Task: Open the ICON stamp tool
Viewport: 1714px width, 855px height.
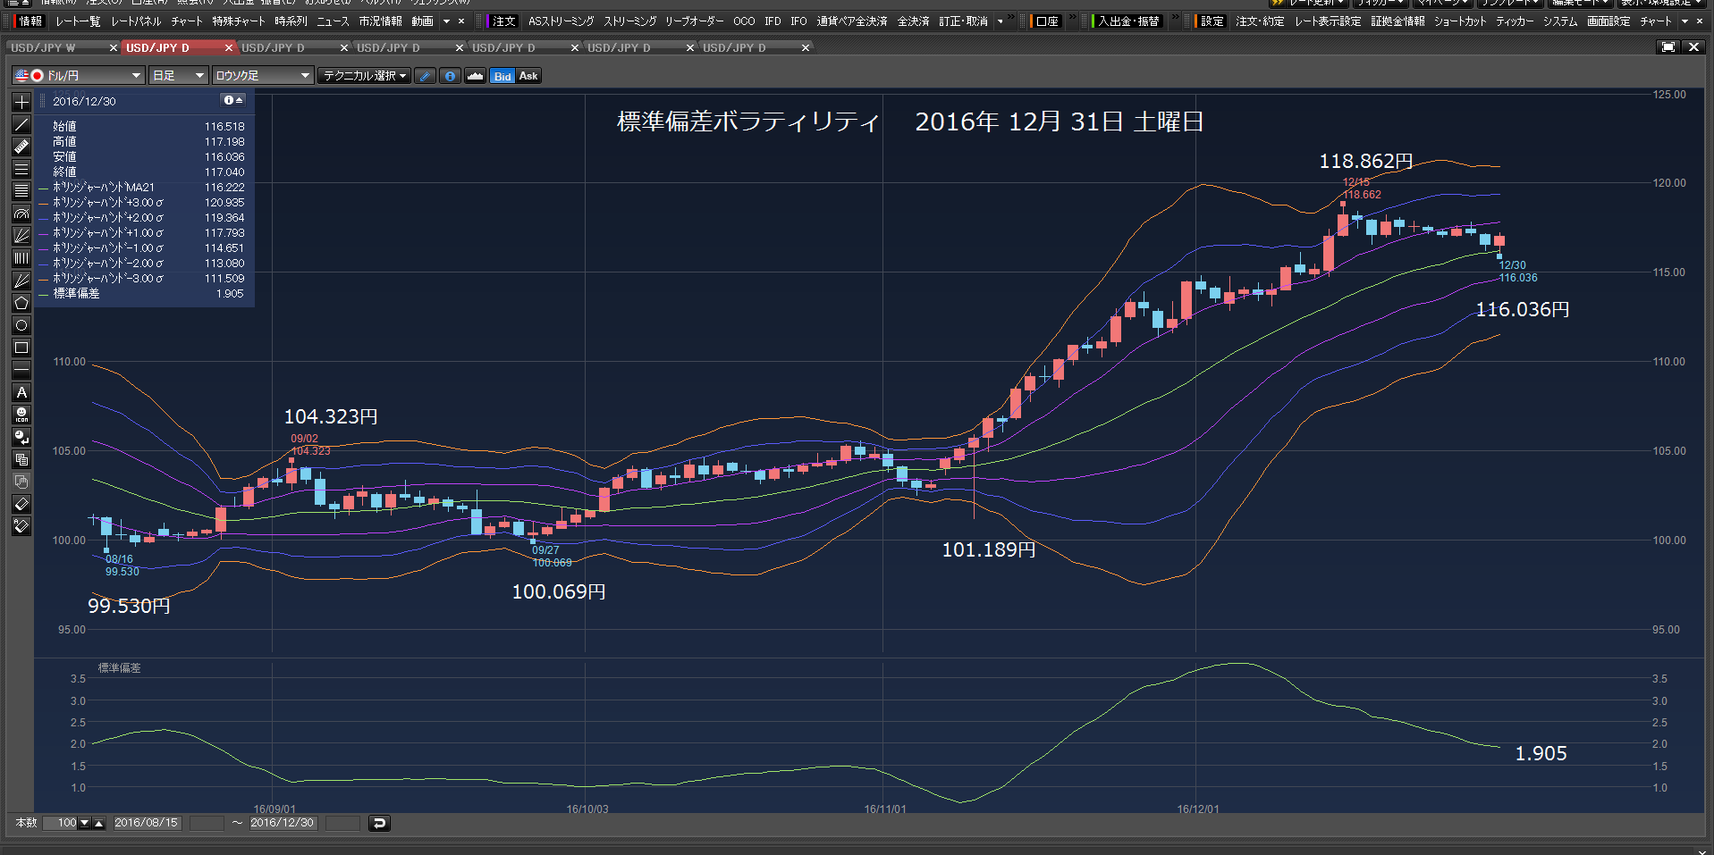Action: point(21,415)
